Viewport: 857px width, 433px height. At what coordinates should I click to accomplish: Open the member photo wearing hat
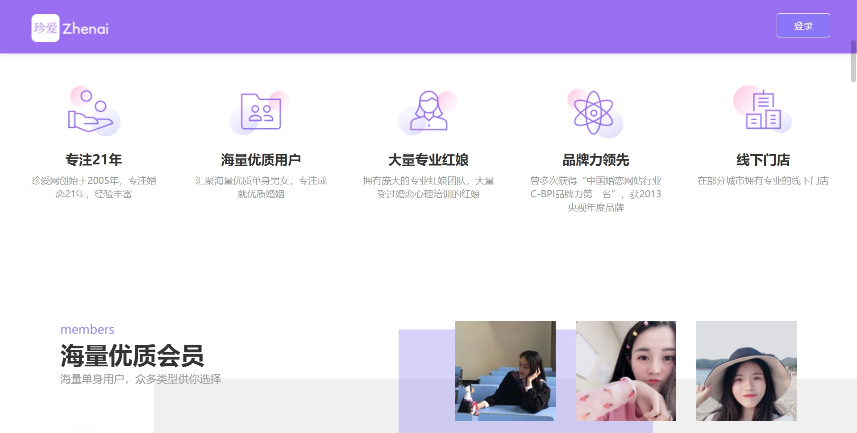pos(746,371)
